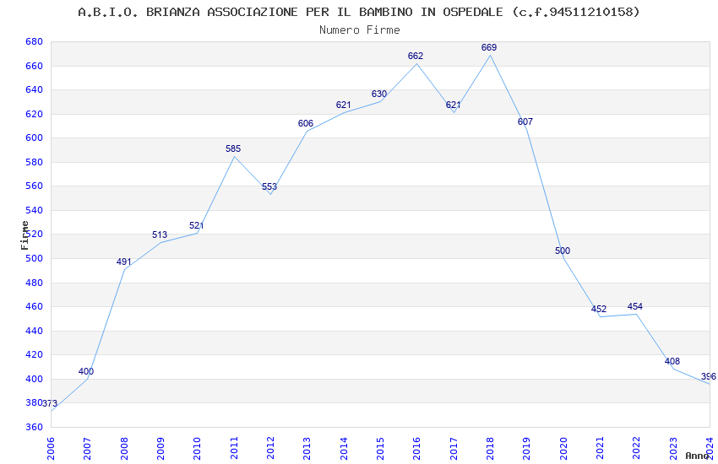Click the chart title mentioning A.B.I.O. BRIANZA

click(358, 12)
